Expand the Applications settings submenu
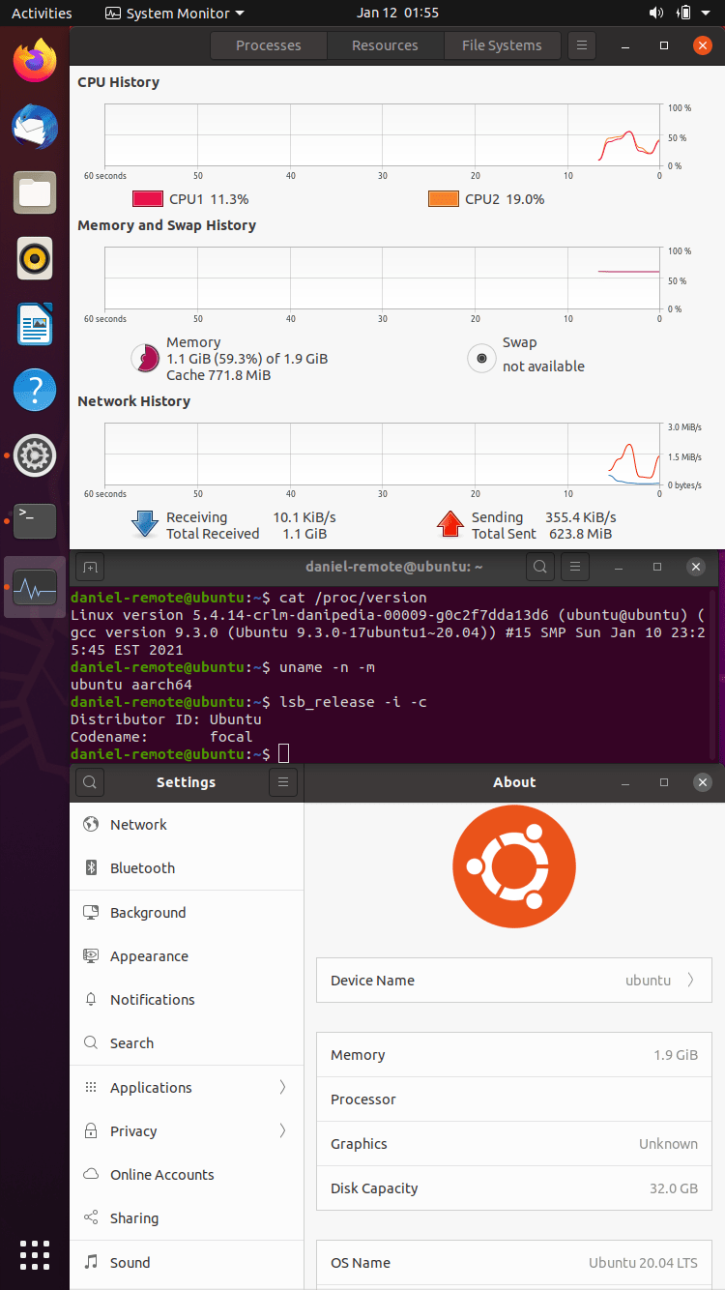The image size is (725, 1290). [x=186, y=1087]
